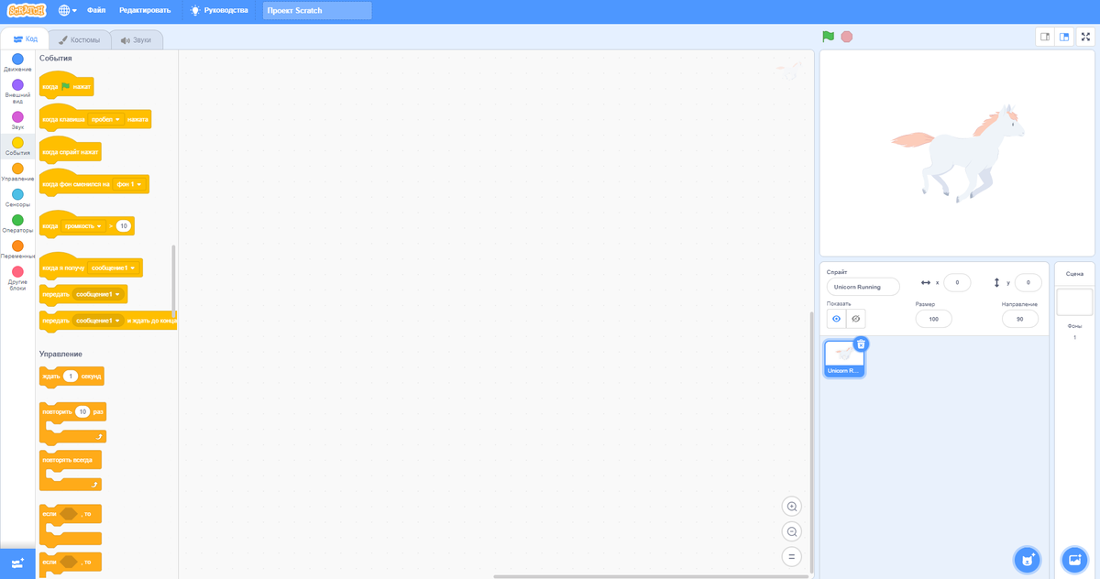The width and height of the screenshot is (1100, 579).
Task: Click the workspace horizontal scrollbar
Action: pyautogui.click(x=651, y=576)
